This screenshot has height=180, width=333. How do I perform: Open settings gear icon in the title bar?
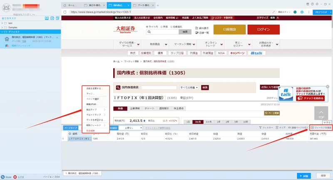(x=317, y=4)
